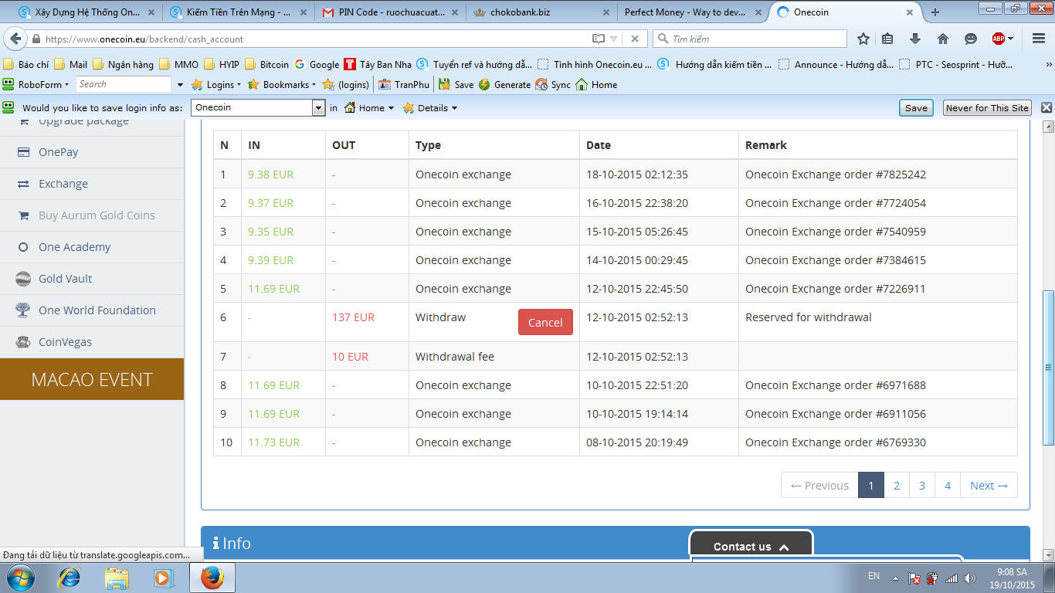This screenshot has width=1055, height=593.
Task: Click the Firefox home icon
Action: (x=942, y=39)
